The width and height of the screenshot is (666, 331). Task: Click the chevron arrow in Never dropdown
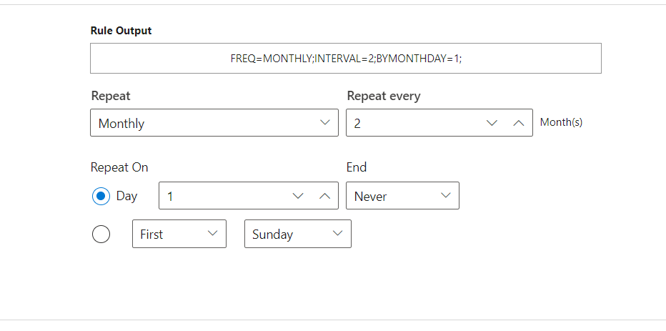446,196
